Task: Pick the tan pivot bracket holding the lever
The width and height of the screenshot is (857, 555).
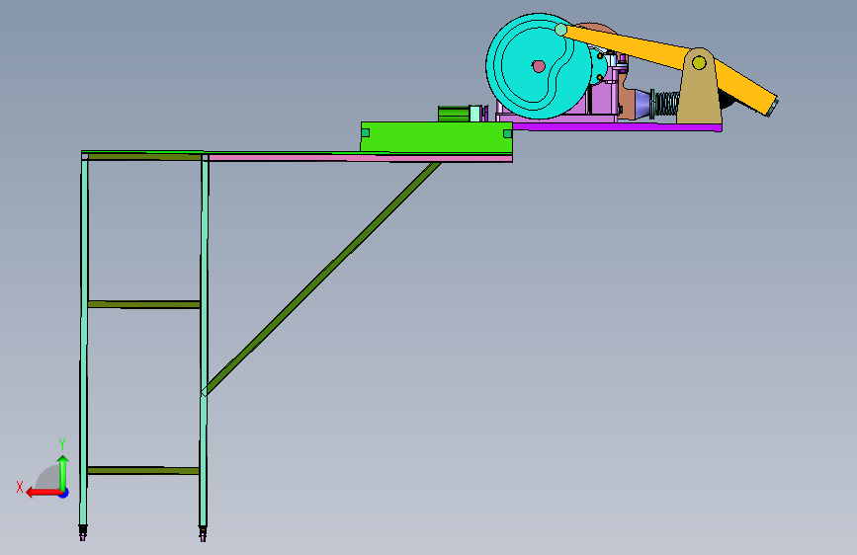Action: pyautogui.click(x=699, y=93)
